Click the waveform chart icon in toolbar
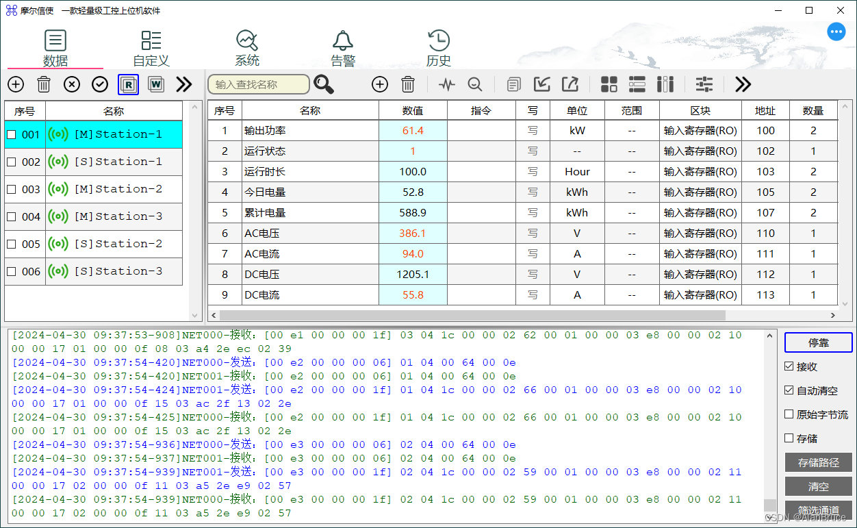The width and height of the screenshot is (857, 528). pyautogui.click(x=447, y=84)
